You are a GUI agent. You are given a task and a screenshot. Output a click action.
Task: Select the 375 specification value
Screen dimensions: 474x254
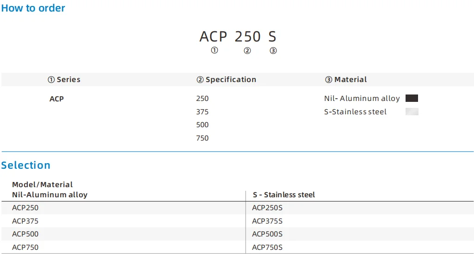coord(203,112)
